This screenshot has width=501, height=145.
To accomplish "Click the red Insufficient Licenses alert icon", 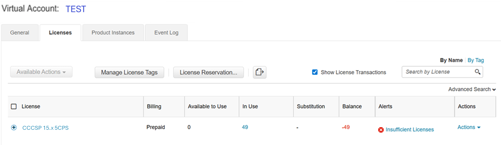I will pos(381,130).
